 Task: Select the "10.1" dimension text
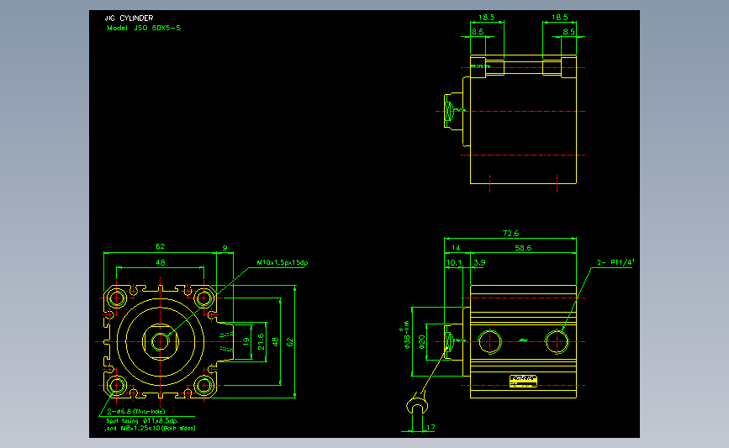click(454, 262)
